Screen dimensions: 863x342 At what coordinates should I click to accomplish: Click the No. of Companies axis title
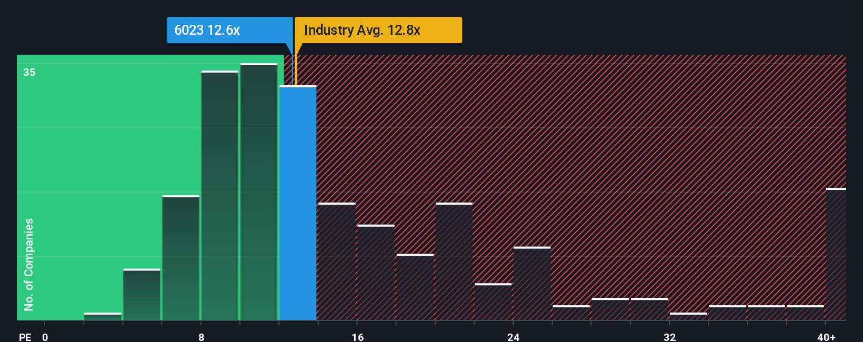click(29, 264)
